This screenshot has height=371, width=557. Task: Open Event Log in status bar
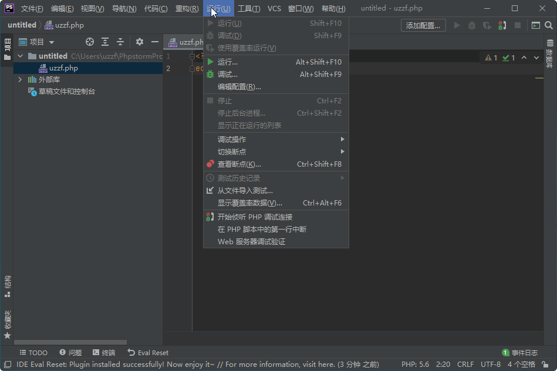pos(519,353)
